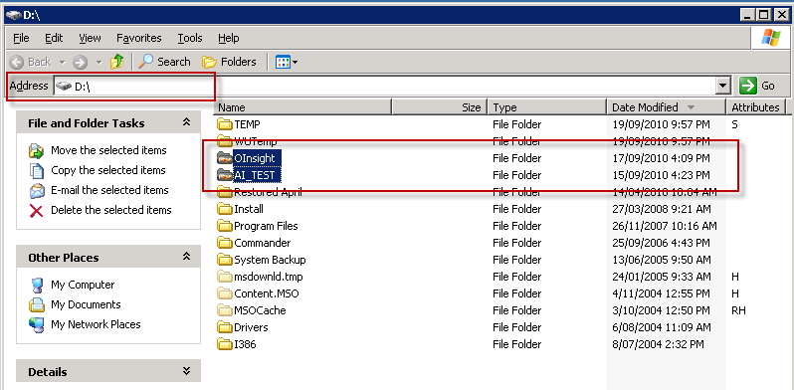794x390 pixels.
Task: Click Copy the selected items link
Action: click(x=107, y=170)
